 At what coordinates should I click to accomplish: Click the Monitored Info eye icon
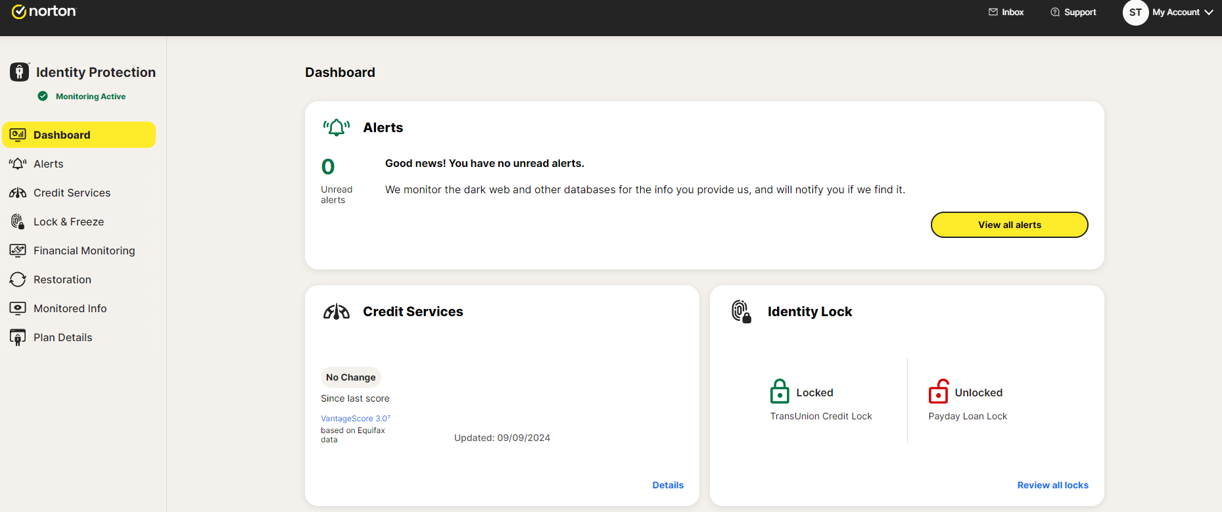coord(18,308)
